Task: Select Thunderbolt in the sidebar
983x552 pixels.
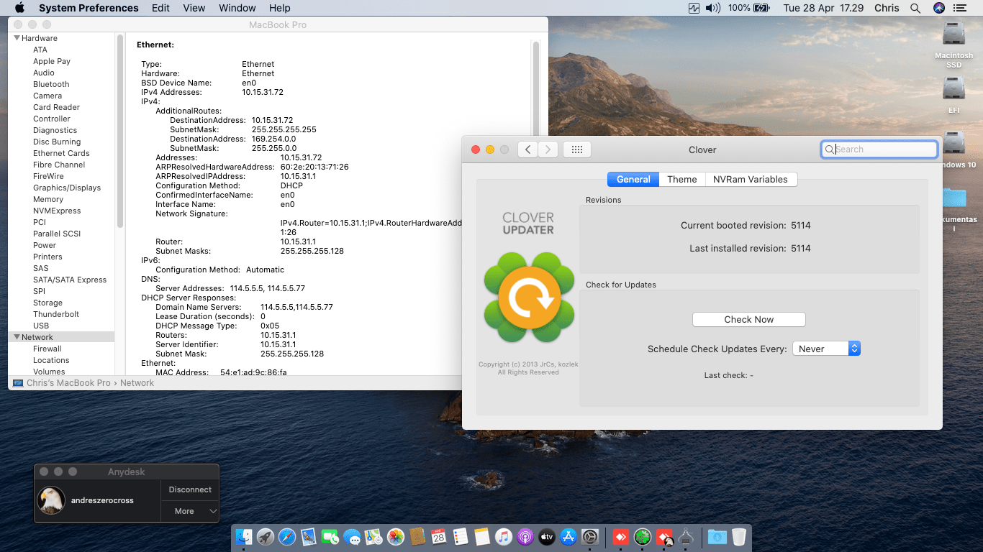Action: (56, 314)
